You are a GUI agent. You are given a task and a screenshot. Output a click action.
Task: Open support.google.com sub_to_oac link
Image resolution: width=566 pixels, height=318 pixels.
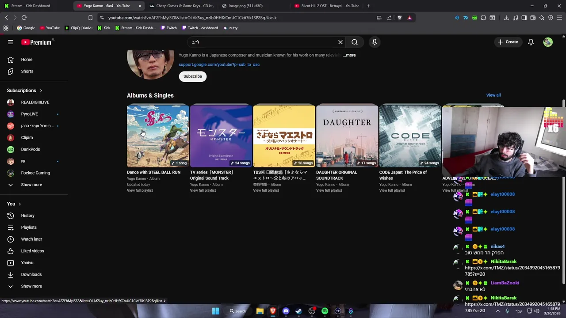tap(219, 64)
